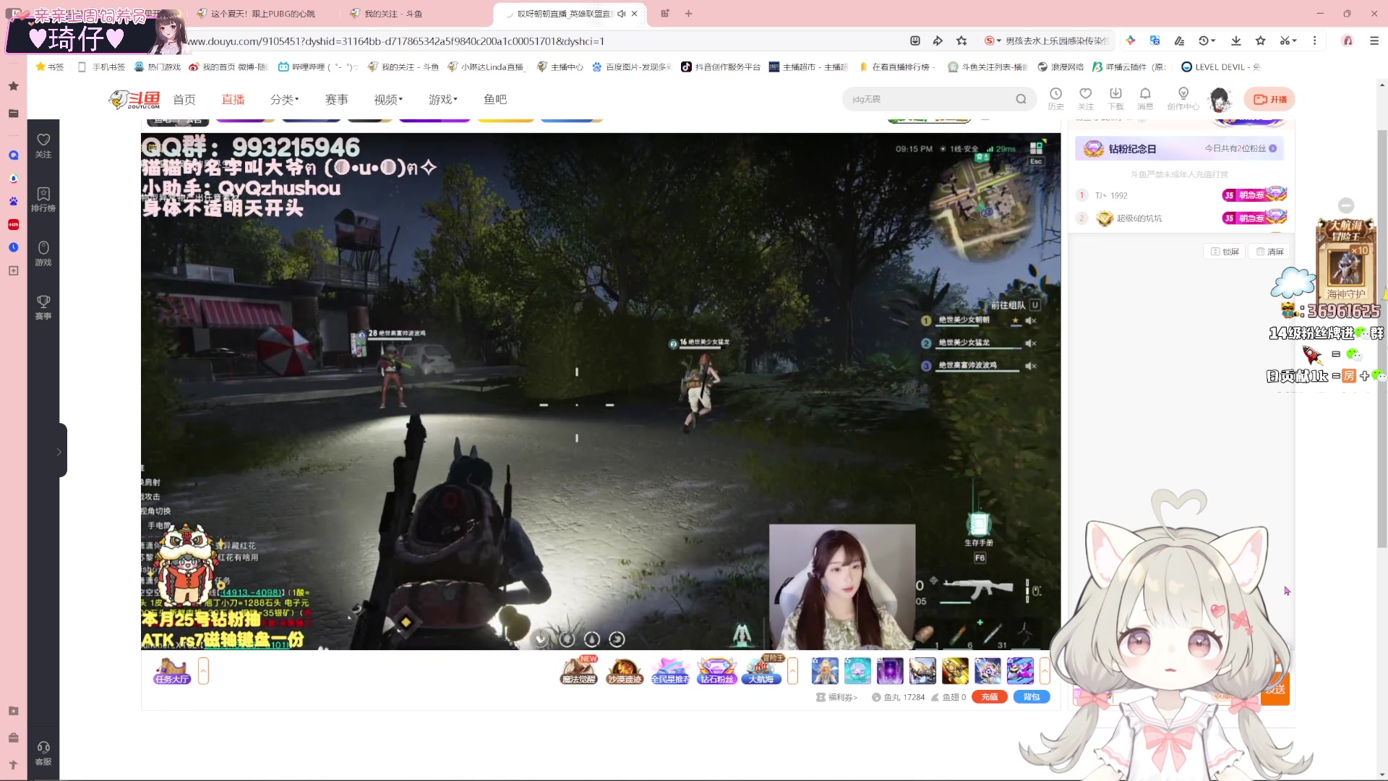The height and width of the screenshot is (781, 1388).
Task: Select the first gift thumbnail in the gift row
Action: click(824, 671)
